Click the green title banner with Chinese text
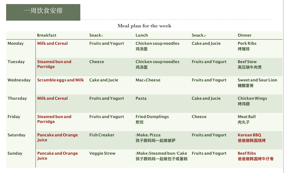This screenshot has height=173, width=284. pyautogui.click(x=43, y=12)
